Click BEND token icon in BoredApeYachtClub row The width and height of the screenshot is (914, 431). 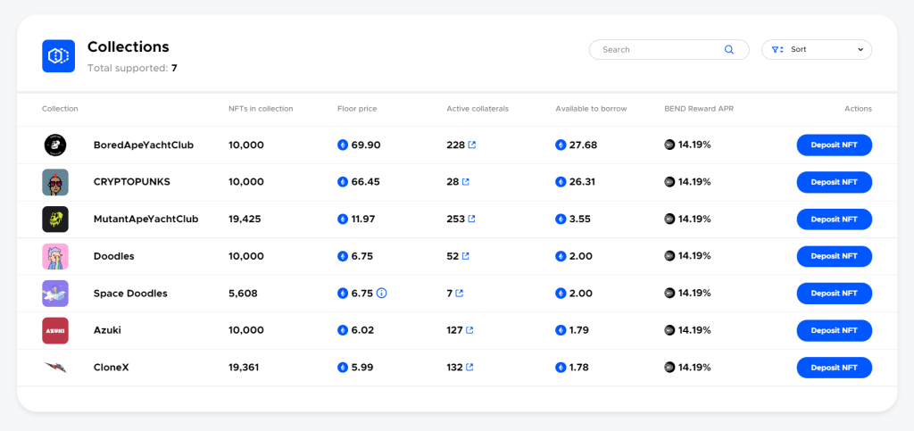pos(669,145)
